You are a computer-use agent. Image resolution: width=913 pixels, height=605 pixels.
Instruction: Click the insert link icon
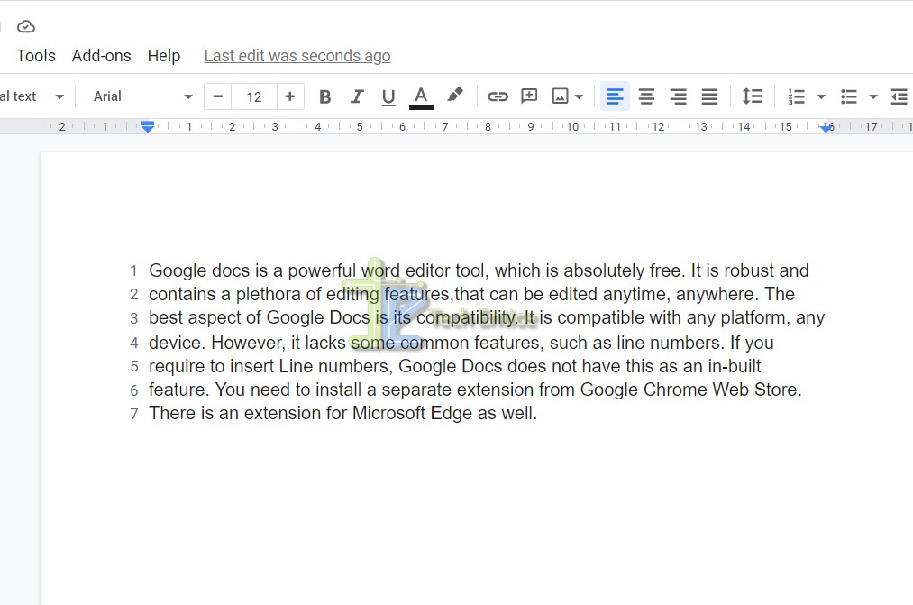(498, 96)
